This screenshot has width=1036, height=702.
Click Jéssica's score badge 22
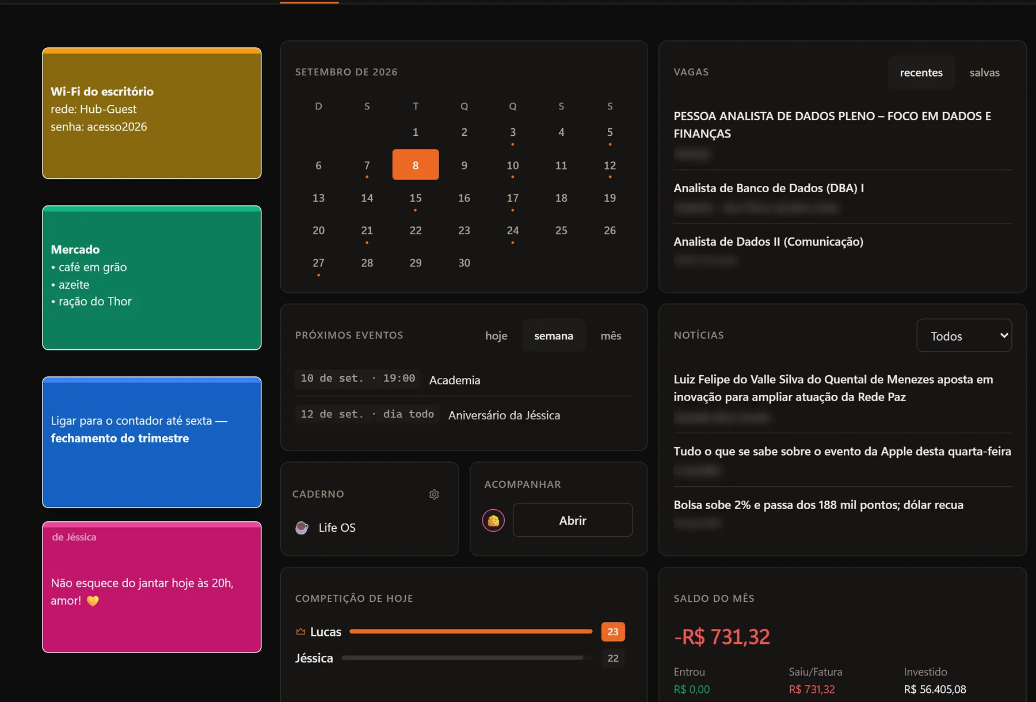click(x=613, y=658)
